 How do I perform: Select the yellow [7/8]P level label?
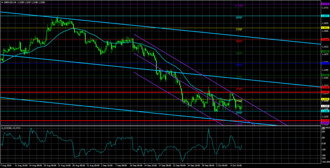tap(239, 29)
